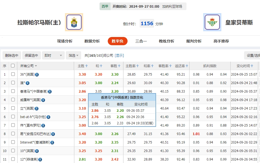
Task: Toggle the select-all checkbox in table header
Action: 13,66
